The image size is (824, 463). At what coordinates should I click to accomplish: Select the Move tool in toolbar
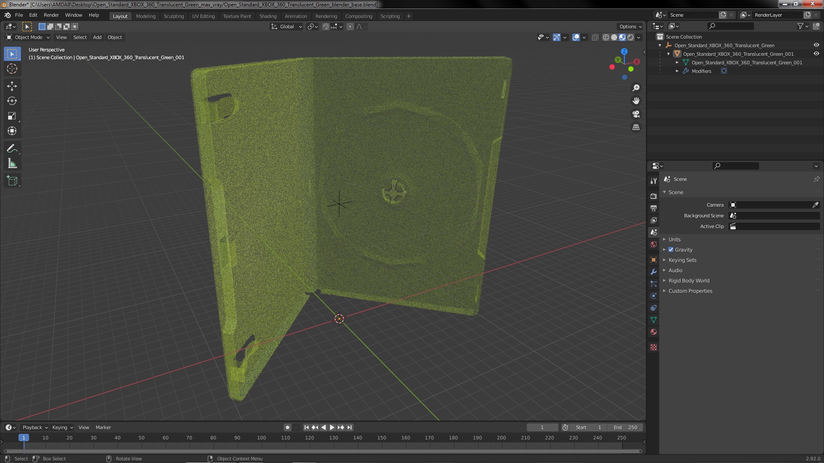pos(12,86)
